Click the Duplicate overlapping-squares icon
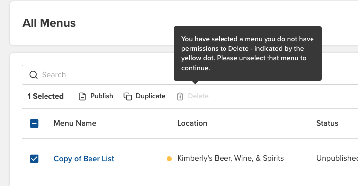The width and height of the screenshot is (358, 186). 128,96
